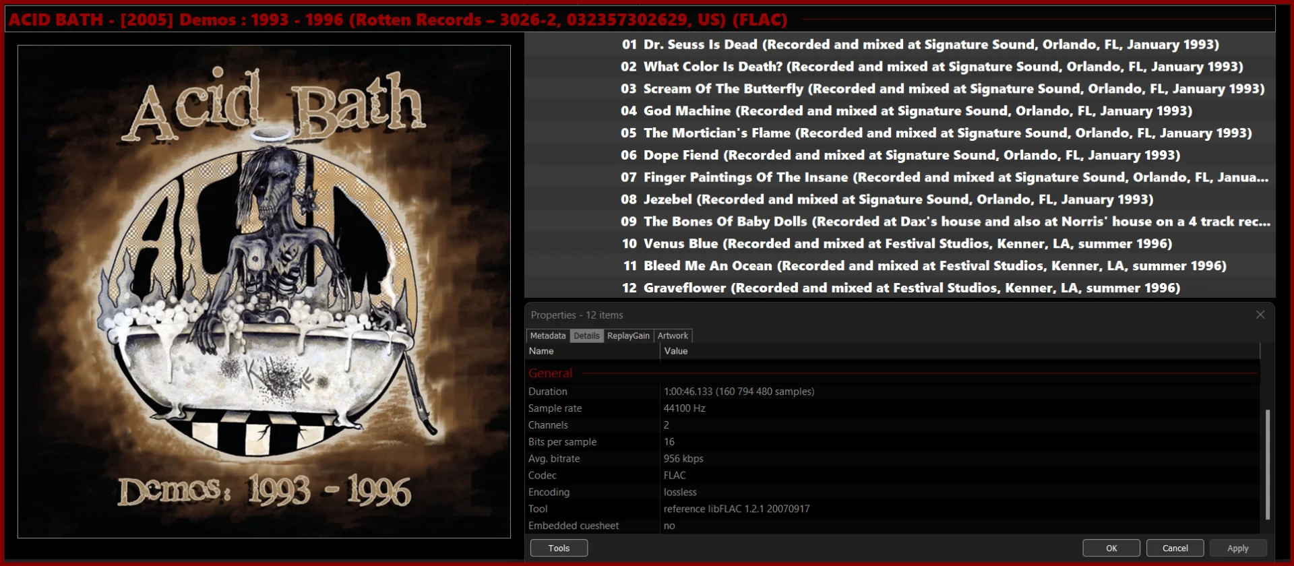Open the Artwork tab
The height and width of the screenshot is (566, 1294).
pos(673,336)
